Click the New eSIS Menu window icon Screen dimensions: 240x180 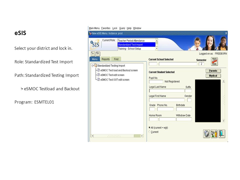click(x=90, y=33)
